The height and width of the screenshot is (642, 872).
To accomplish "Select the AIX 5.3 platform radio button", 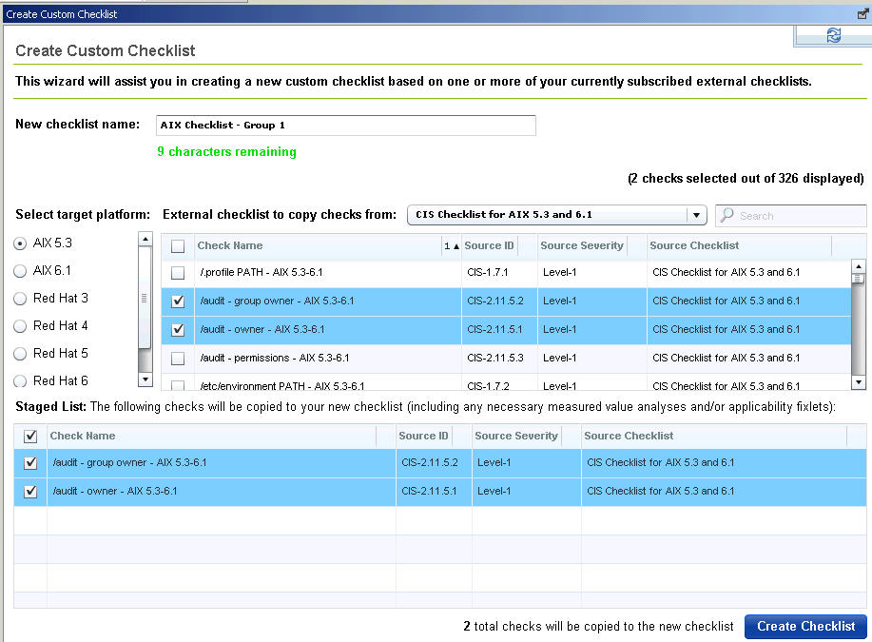I will tap(20, 243).
